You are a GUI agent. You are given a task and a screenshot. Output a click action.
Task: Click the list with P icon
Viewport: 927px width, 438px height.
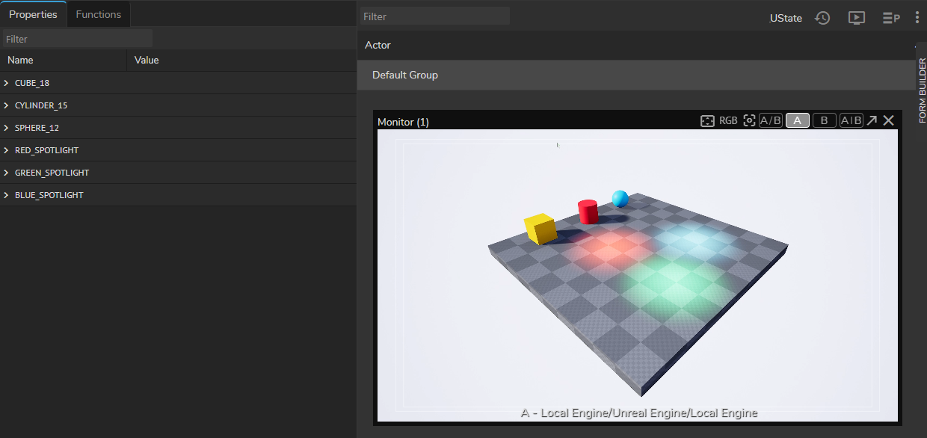890,18
